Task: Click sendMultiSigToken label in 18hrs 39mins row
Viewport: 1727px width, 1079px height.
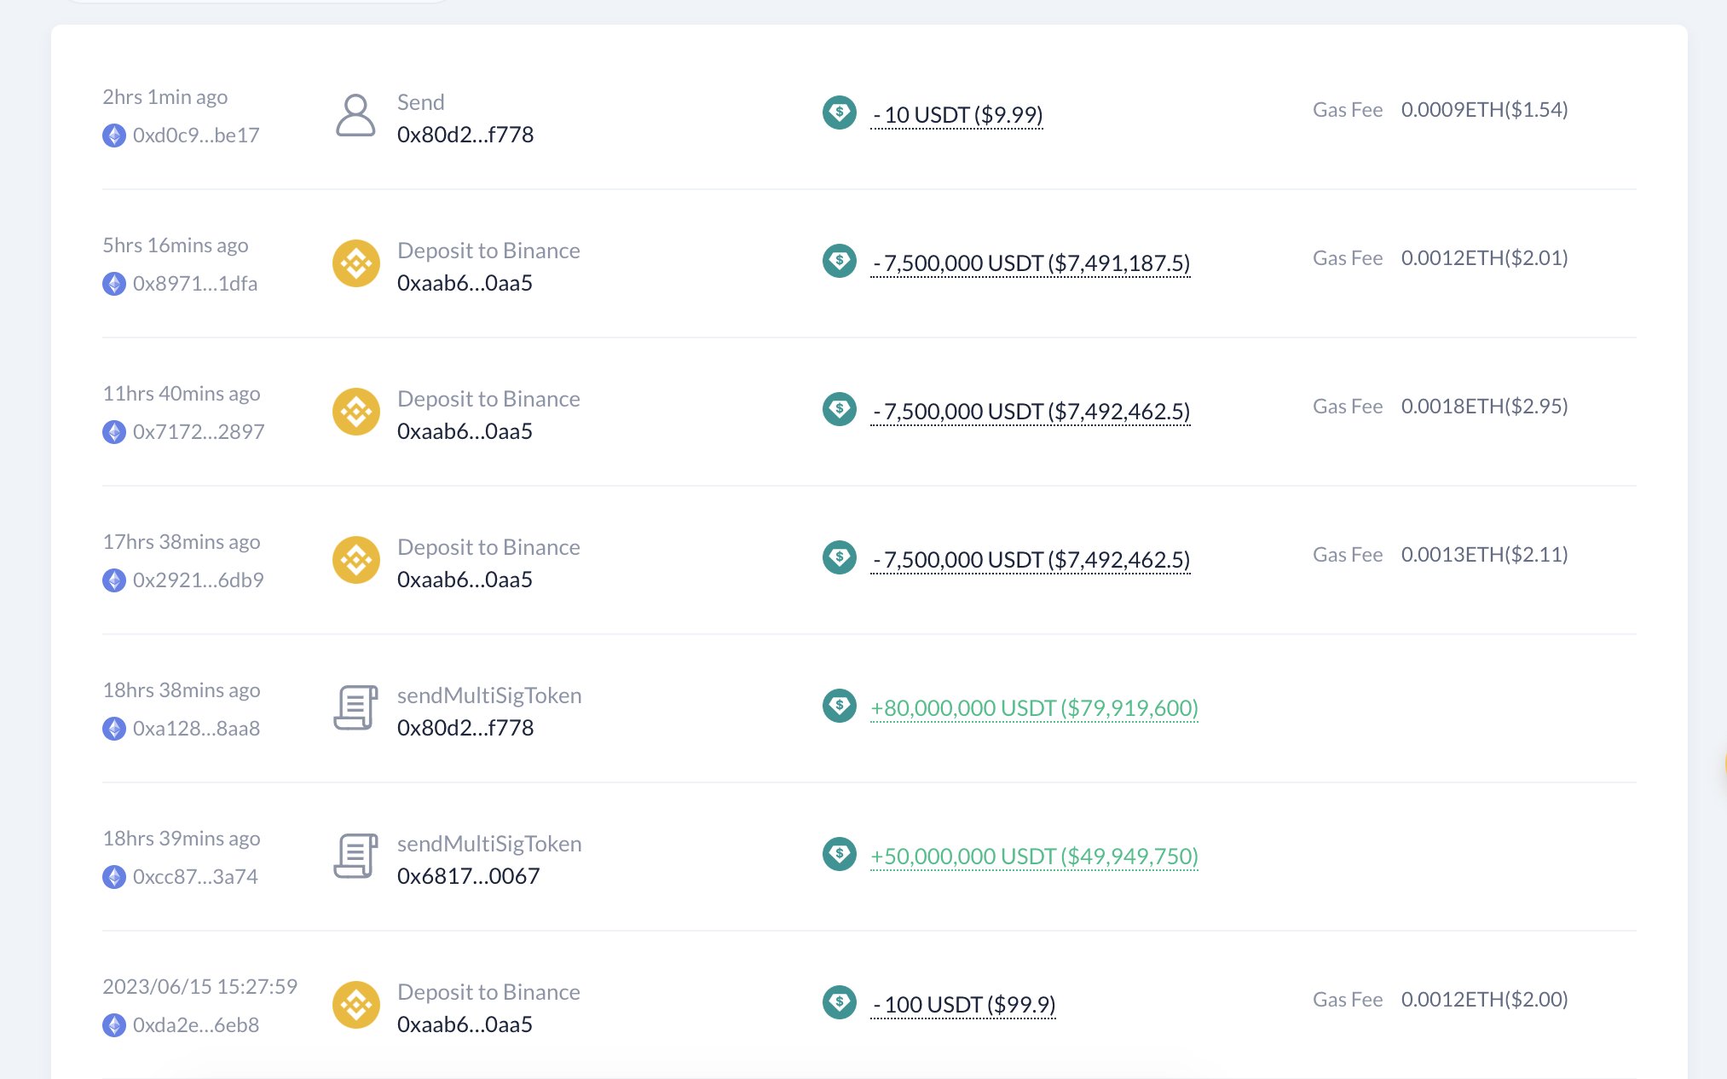Action: click(x=490, y=844)
